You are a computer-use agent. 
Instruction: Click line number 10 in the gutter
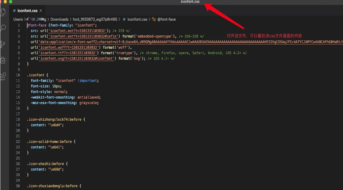click(18, 75)
